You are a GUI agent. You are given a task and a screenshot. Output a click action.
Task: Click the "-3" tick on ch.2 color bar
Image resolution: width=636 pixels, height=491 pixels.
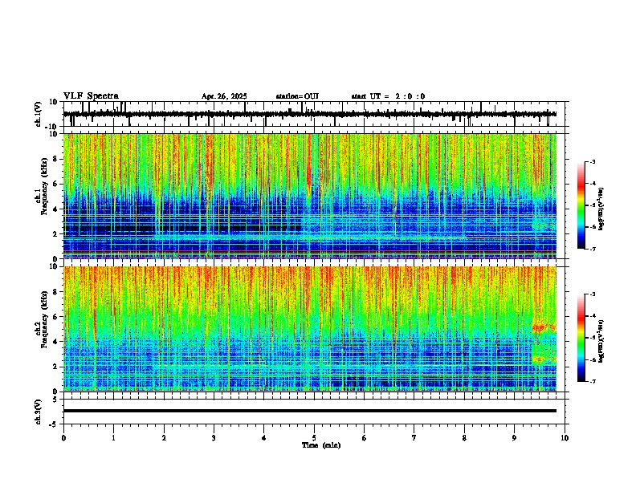(x=593, y=294)
